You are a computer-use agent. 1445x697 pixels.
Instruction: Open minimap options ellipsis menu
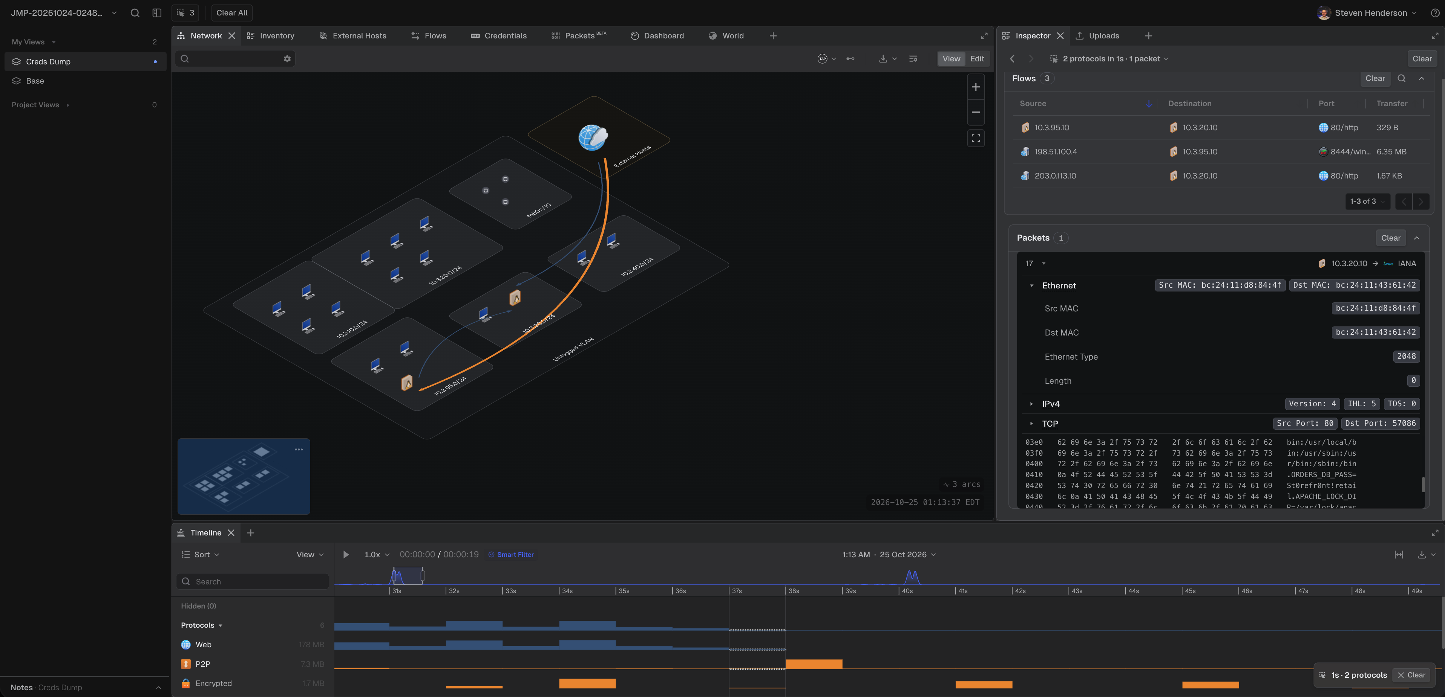(x=299, y=449)
